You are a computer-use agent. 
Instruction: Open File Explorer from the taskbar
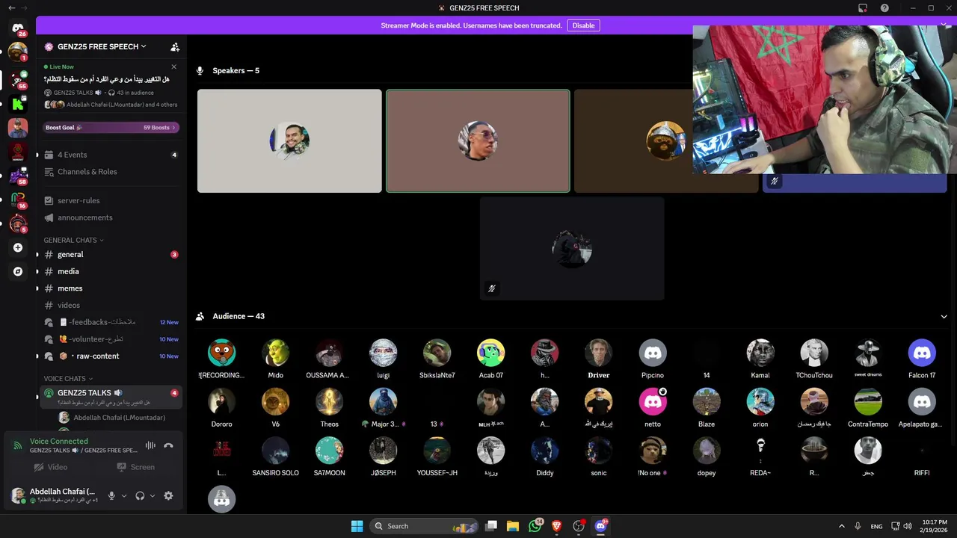click(513, 526)
